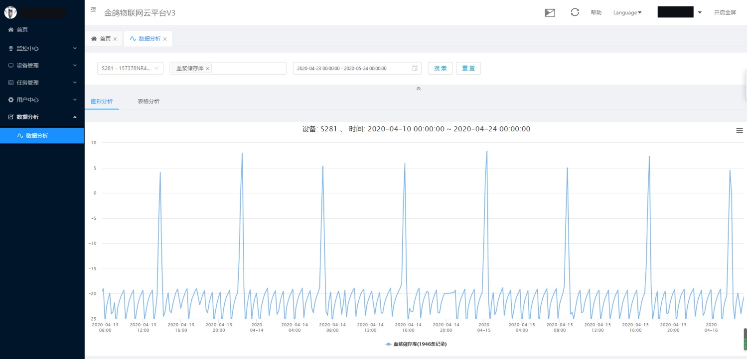747x359 pixels.
Task: Click the 重置 button
Action: [468, 69]
